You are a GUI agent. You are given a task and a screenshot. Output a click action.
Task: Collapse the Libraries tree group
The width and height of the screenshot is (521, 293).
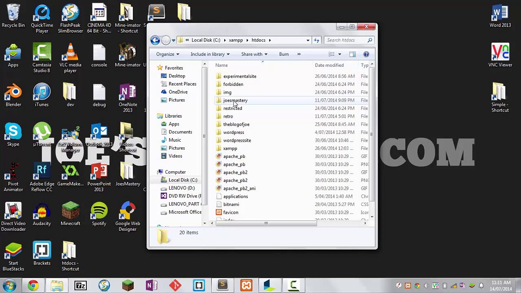[154, 116]
